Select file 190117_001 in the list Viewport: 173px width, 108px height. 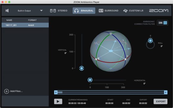pos(25,25)
